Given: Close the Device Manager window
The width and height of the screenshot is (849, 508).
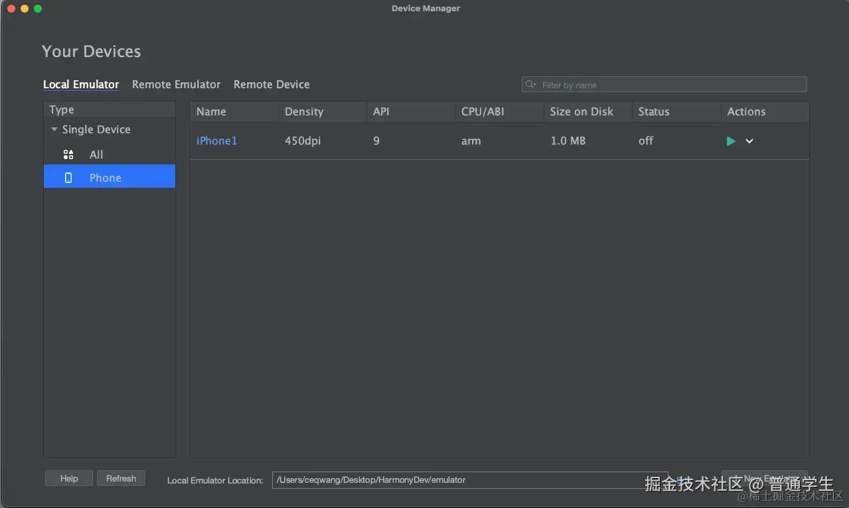Looking at the screenshot, I should coord(11,9).
